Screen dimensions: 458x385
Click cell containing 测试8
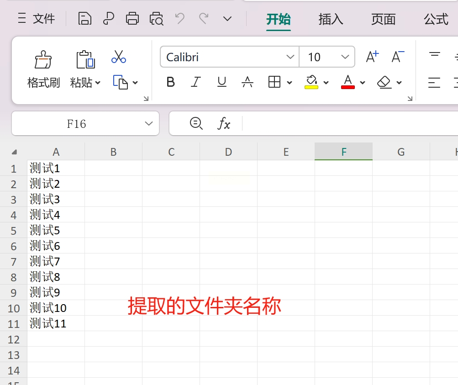coord(56,277)
